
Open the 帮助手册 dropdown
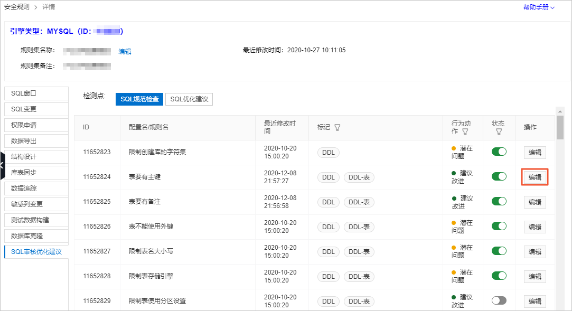pyautogui.click(x=539, y=7)
